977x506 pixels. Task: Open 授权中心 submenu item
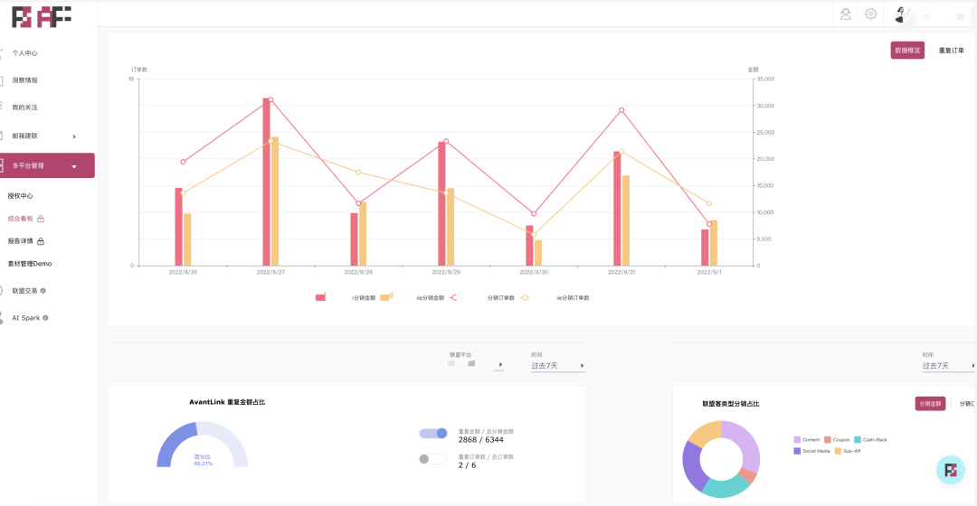point(21,195)
